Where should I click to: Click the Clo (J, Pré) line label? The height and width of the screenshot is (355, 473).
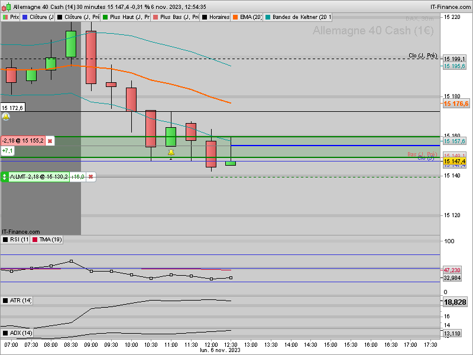coord(423,55)
